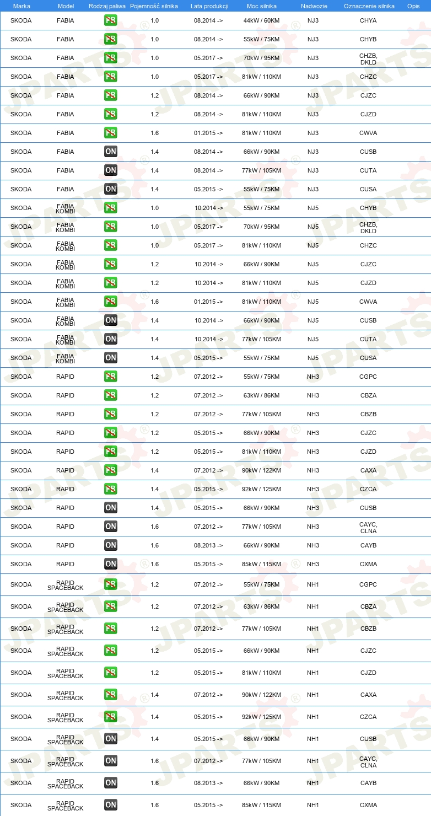Select the ON icon in RAPID SPACEBACK CUSB row
Viewport: 431px width, 816px height.
click(x=111, y=739)
